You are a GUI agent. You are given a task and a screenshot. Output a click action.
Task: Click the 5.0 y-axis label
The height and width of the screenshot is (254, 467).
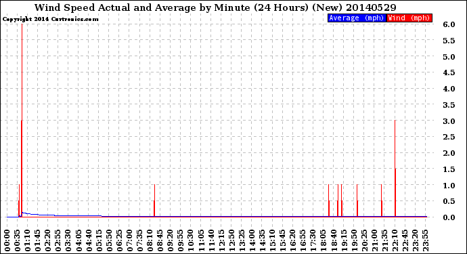click(x=449, y=57)
